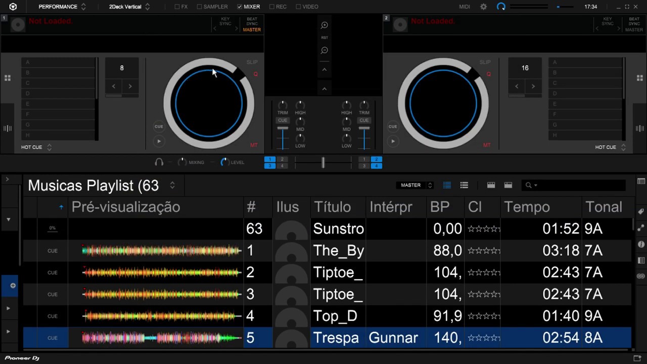Image resolution: width=647 pixels, height=364 pixels.
Task: Toggle deck 2 master tempo MT
Action: pyautogui.click(x=487, y=145)
